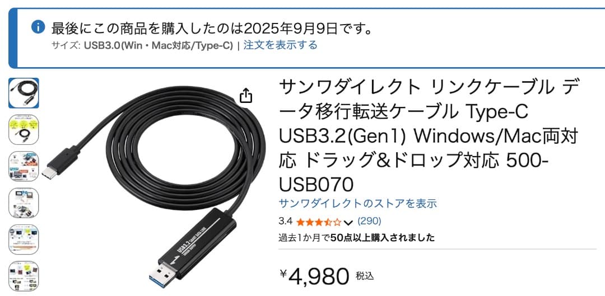Open rating breakdown chevron next to stars
605x296 pixels.
[348, 222]
